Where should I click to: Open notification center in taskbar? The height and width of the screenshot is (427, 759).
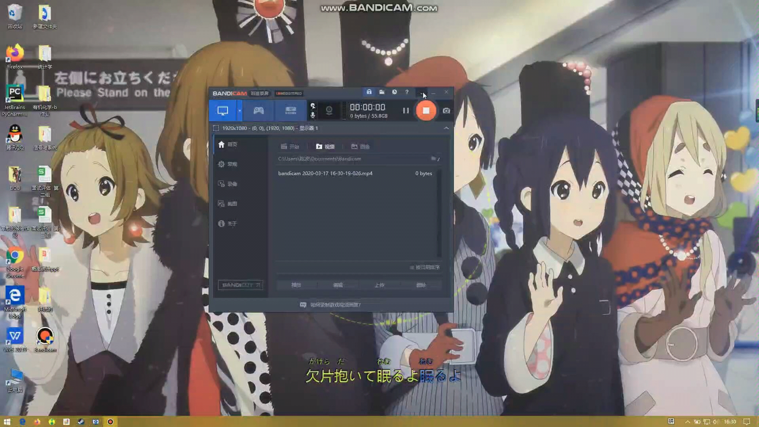pos(746,421)
